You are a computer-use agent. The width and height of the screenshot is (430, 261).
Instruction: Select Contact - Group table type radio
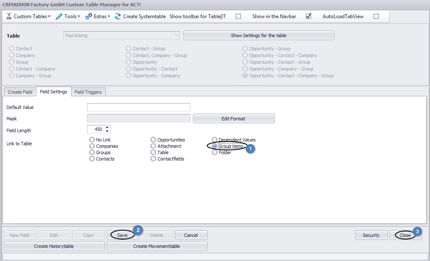click(129, 49)
